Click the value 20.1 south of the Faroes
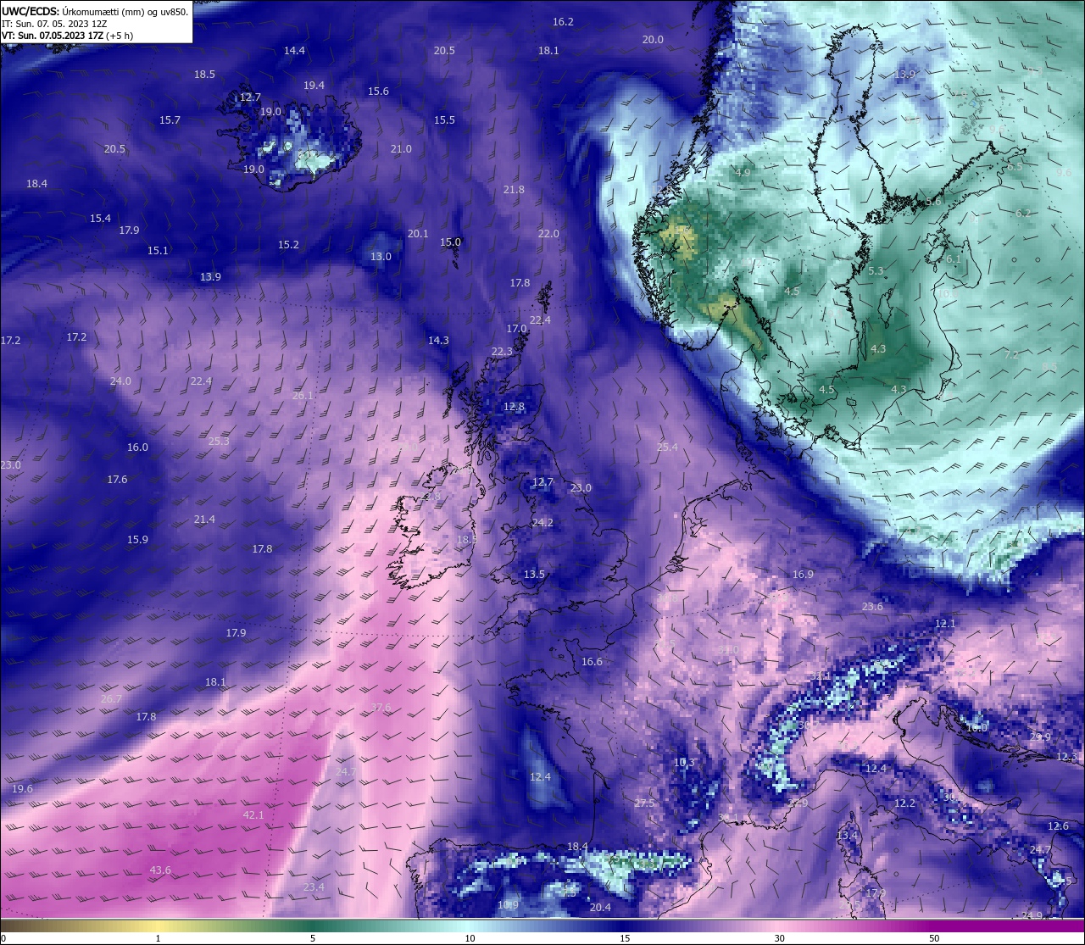Screen dimensions: 1085x945 (x=418, y=234)
